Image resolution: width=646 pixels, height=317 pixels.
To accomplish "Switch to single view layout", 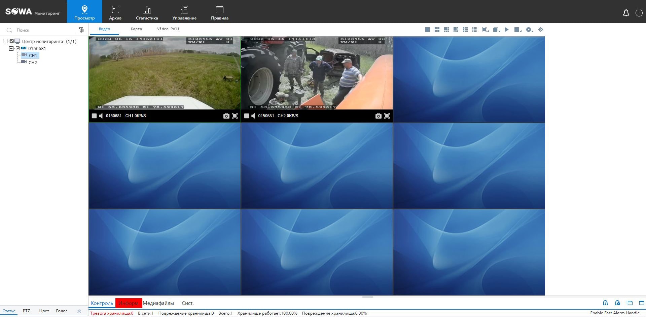I will tap(427, 30).
